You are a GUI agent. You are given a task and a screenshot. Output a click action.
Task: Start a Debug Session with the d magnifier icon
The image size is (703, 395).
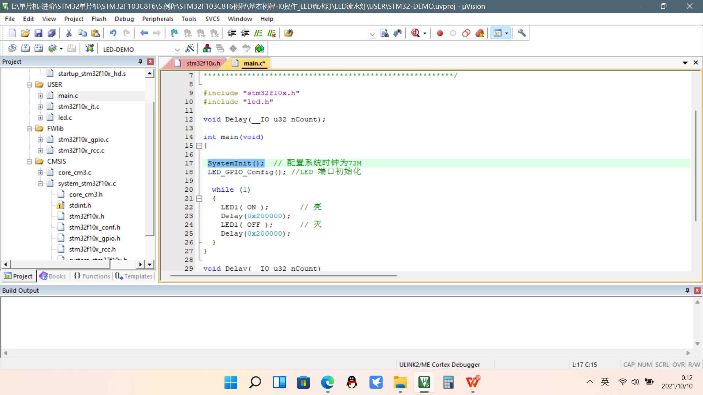pyautogui.click(x=416, y=33)
